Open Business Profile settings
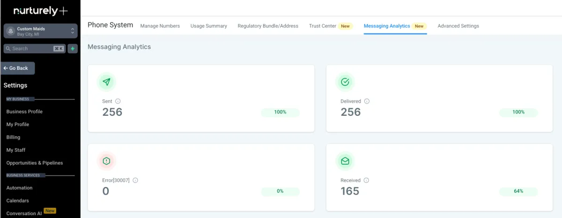 pyautogui.click(x=24, y=112)
